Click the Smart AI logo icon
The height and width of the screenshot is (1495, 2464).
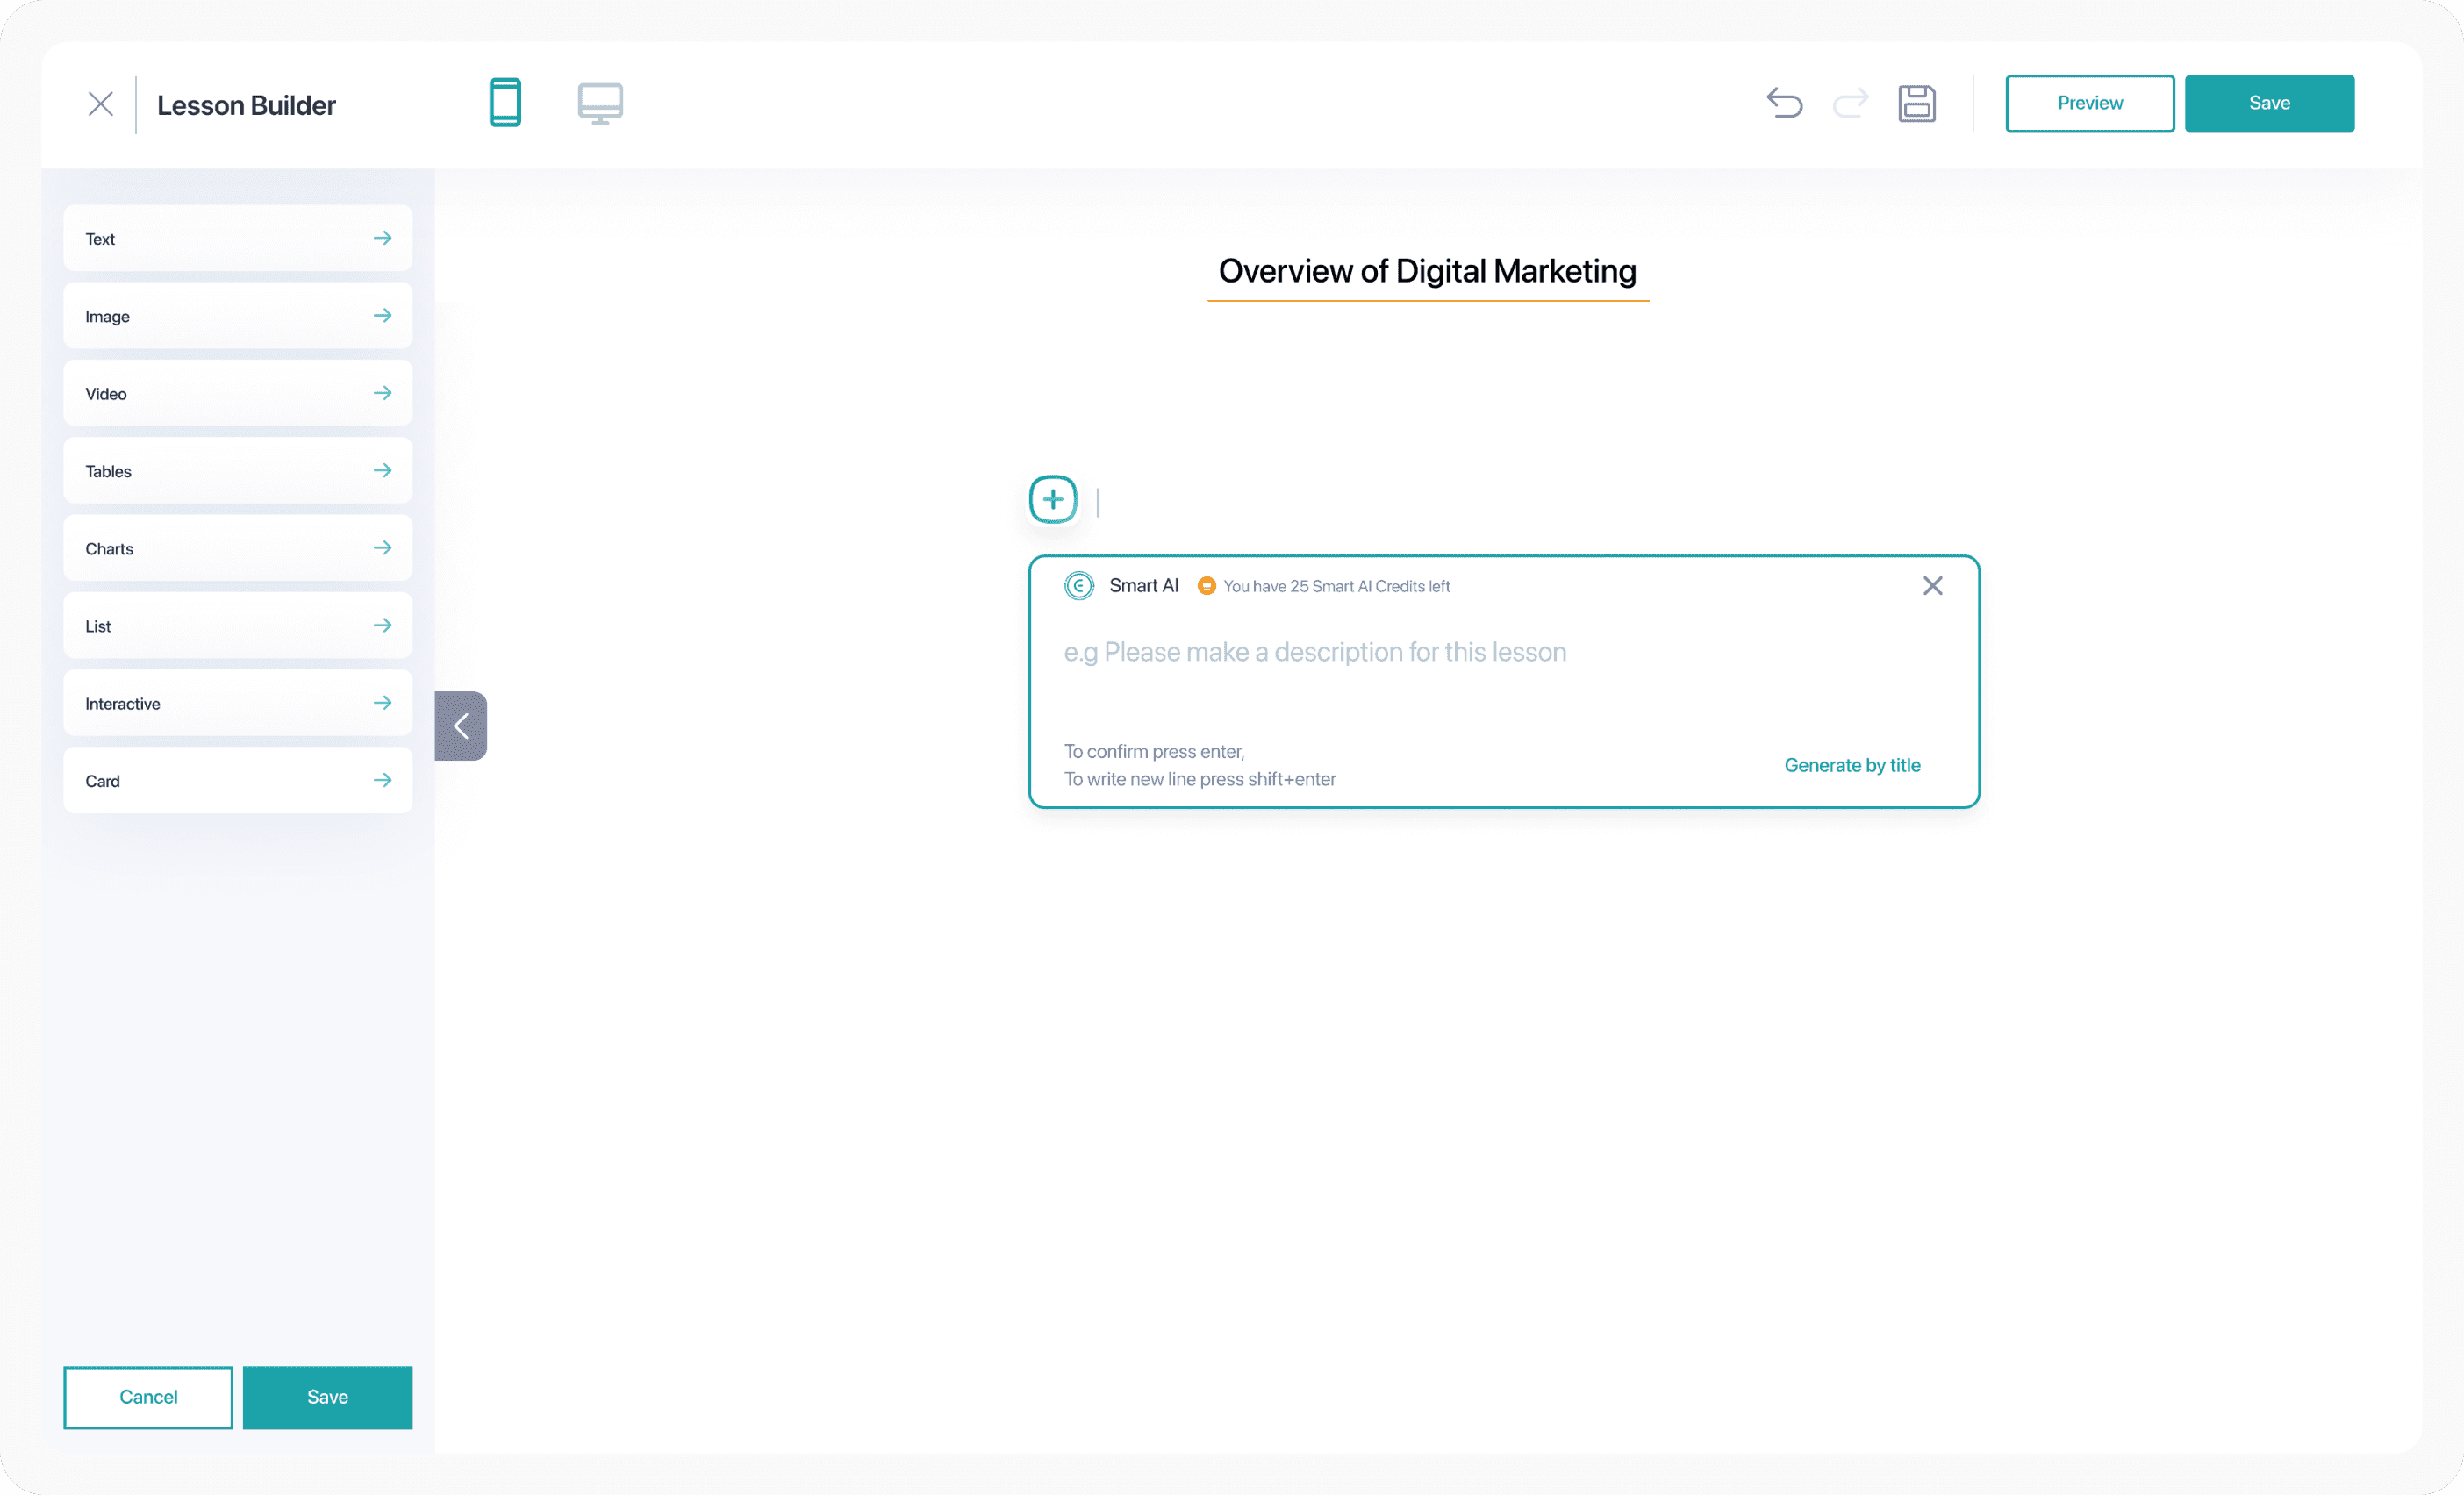point(1078,586)
